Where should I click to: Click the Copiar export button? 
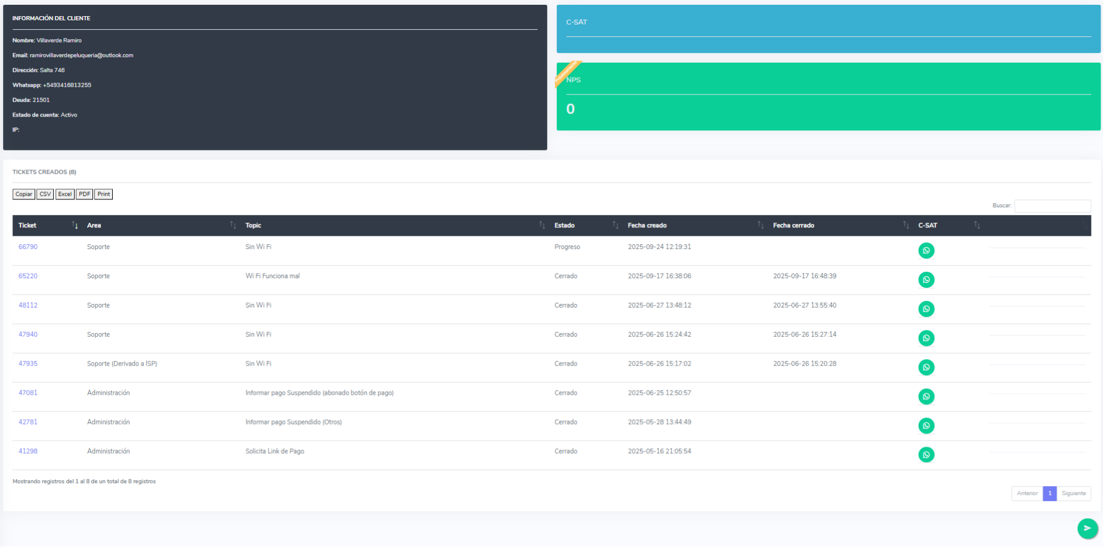pos(24,194)
